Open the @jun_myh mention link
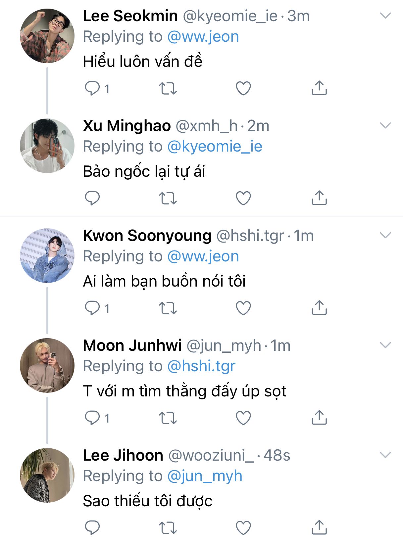Image resolution: width=403 pixels, height=544 pixels. 205,476
